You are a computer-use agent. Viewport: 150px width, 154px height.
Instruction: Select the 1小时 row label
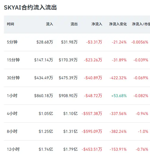tap(12, 96)
